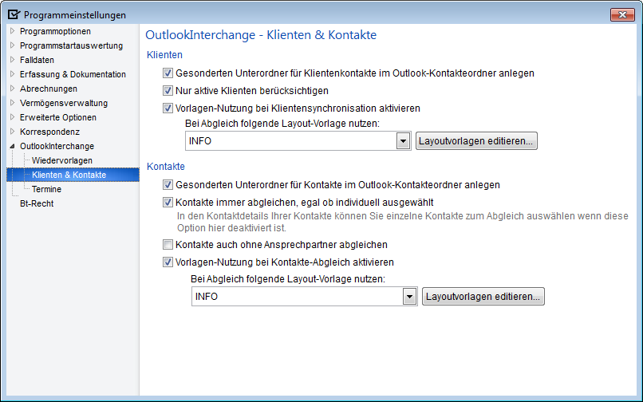Expand the Programmoptionen tree node
This screenshot has width=643, height=402.
tap(12, 31)
